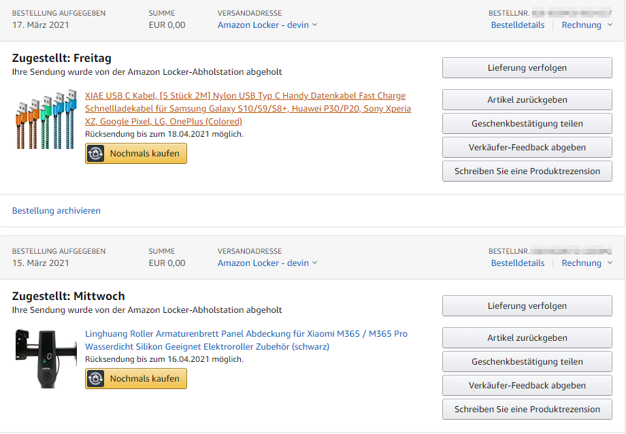
Task: Click Bestellung archivieren link
Action: click(56, 210)
